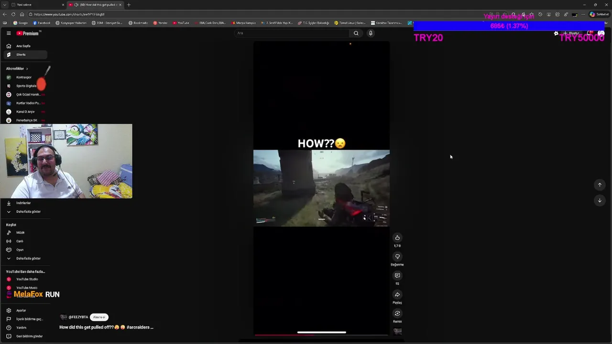Start voice search with microphone icon
The image size is (612, 344).
tap(371, 33)
